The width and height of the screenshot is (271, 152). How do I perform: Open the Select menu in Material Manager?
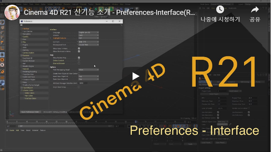pos(28,130)
